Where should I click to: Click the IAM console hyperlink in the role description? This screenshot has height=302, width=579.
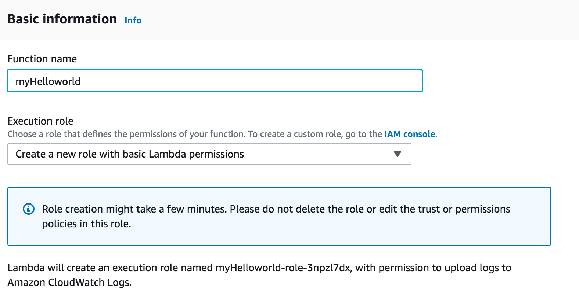409,134
